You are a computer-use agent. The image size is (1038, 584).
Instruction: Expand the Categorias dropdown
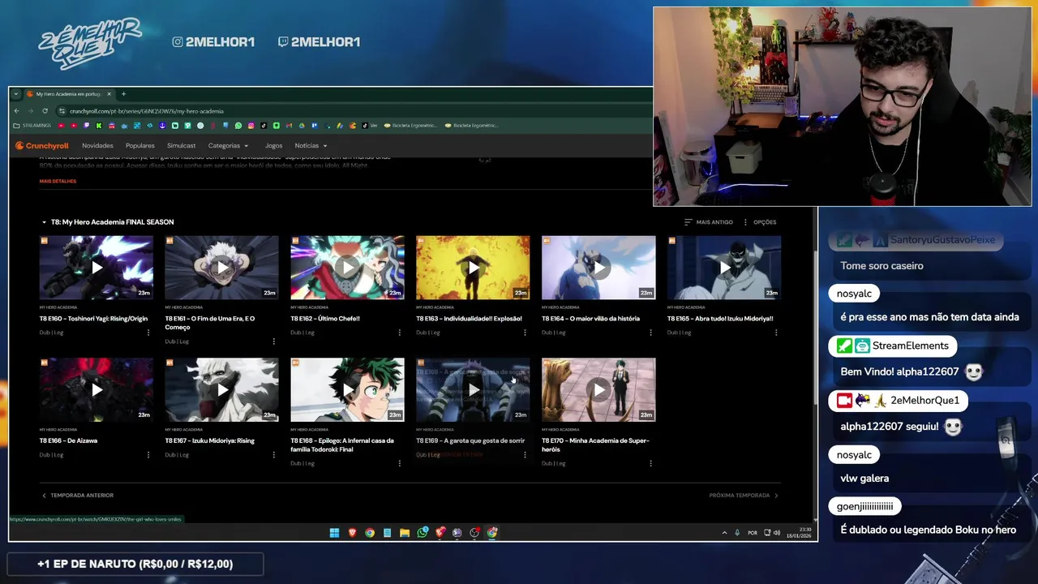pos(228,146)
